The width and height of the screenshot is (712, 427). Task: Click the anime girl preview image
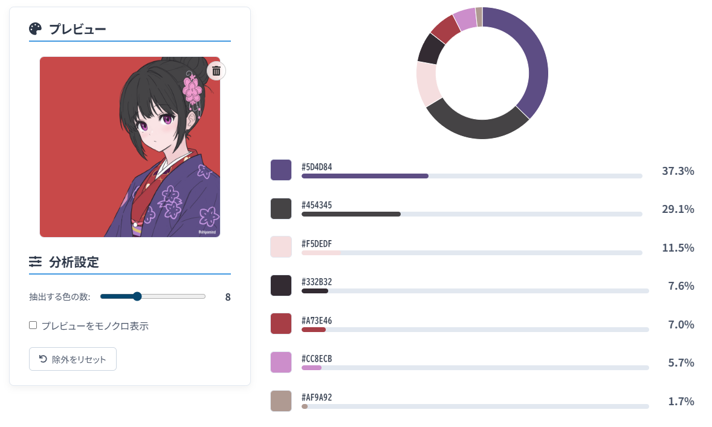[130, 147]
